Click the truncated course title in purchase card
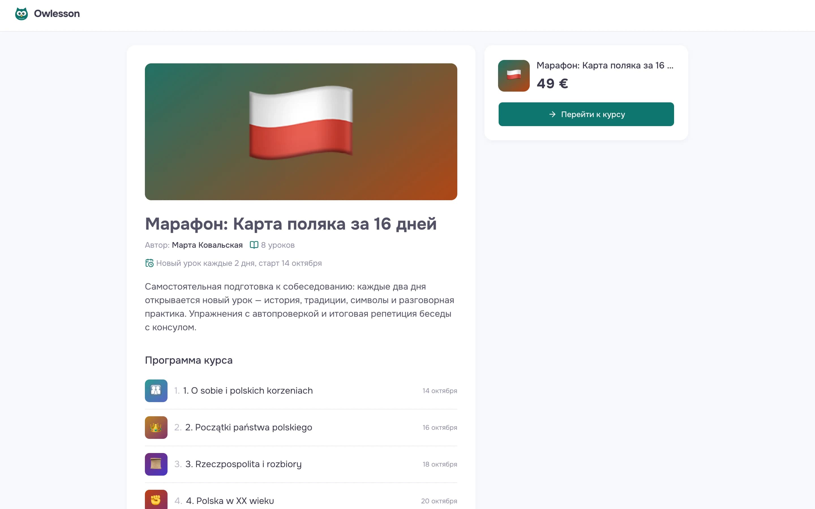 [605, 65]
